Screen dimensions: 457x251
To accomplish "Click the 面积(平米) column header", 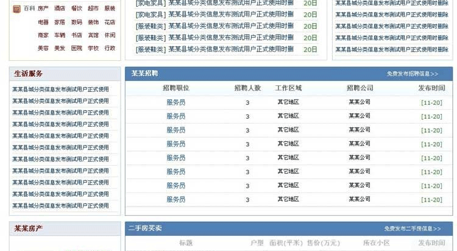I will pyautogui.click(x=286, y=243).
